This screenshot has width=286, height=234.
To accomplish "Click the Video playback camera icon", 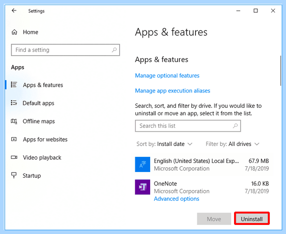I will coord(14,157).
